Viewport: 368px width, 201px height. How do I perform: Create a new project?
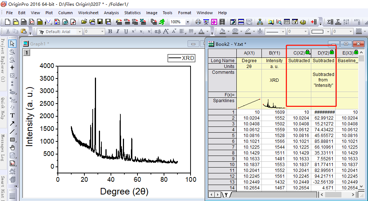8,22
